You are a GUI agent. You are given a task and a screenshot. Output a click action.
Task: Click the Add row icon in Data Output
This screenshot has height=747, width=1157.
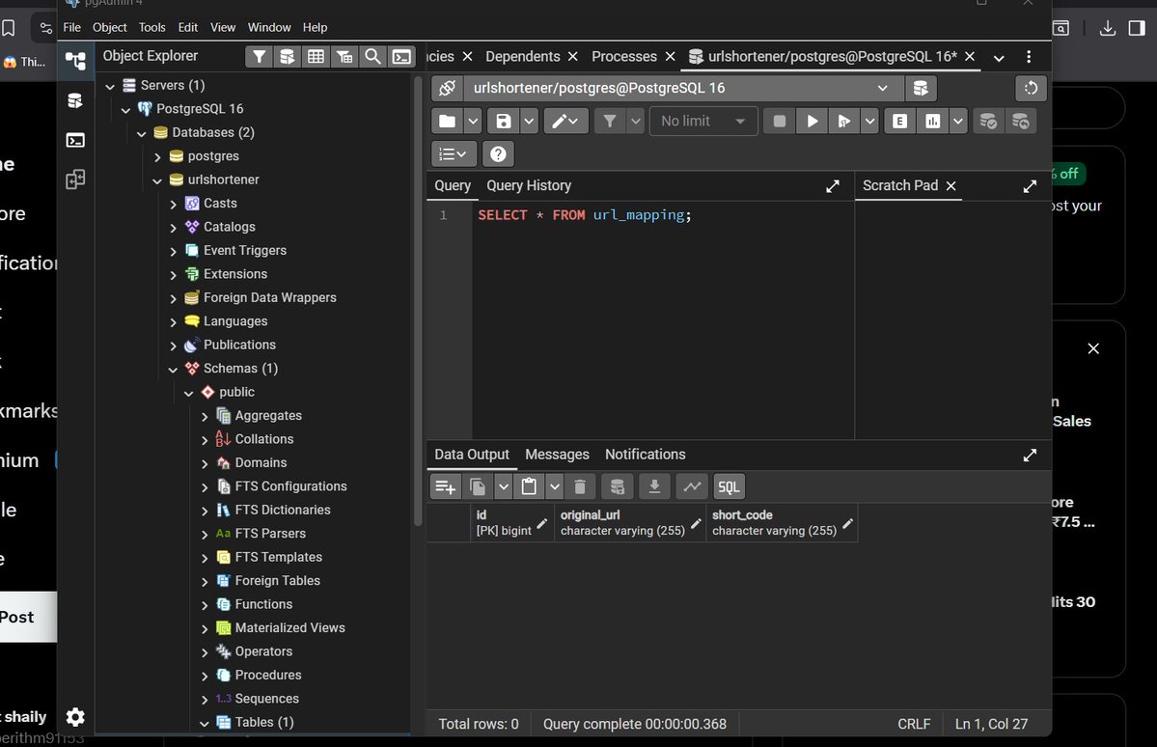point(445,486)
